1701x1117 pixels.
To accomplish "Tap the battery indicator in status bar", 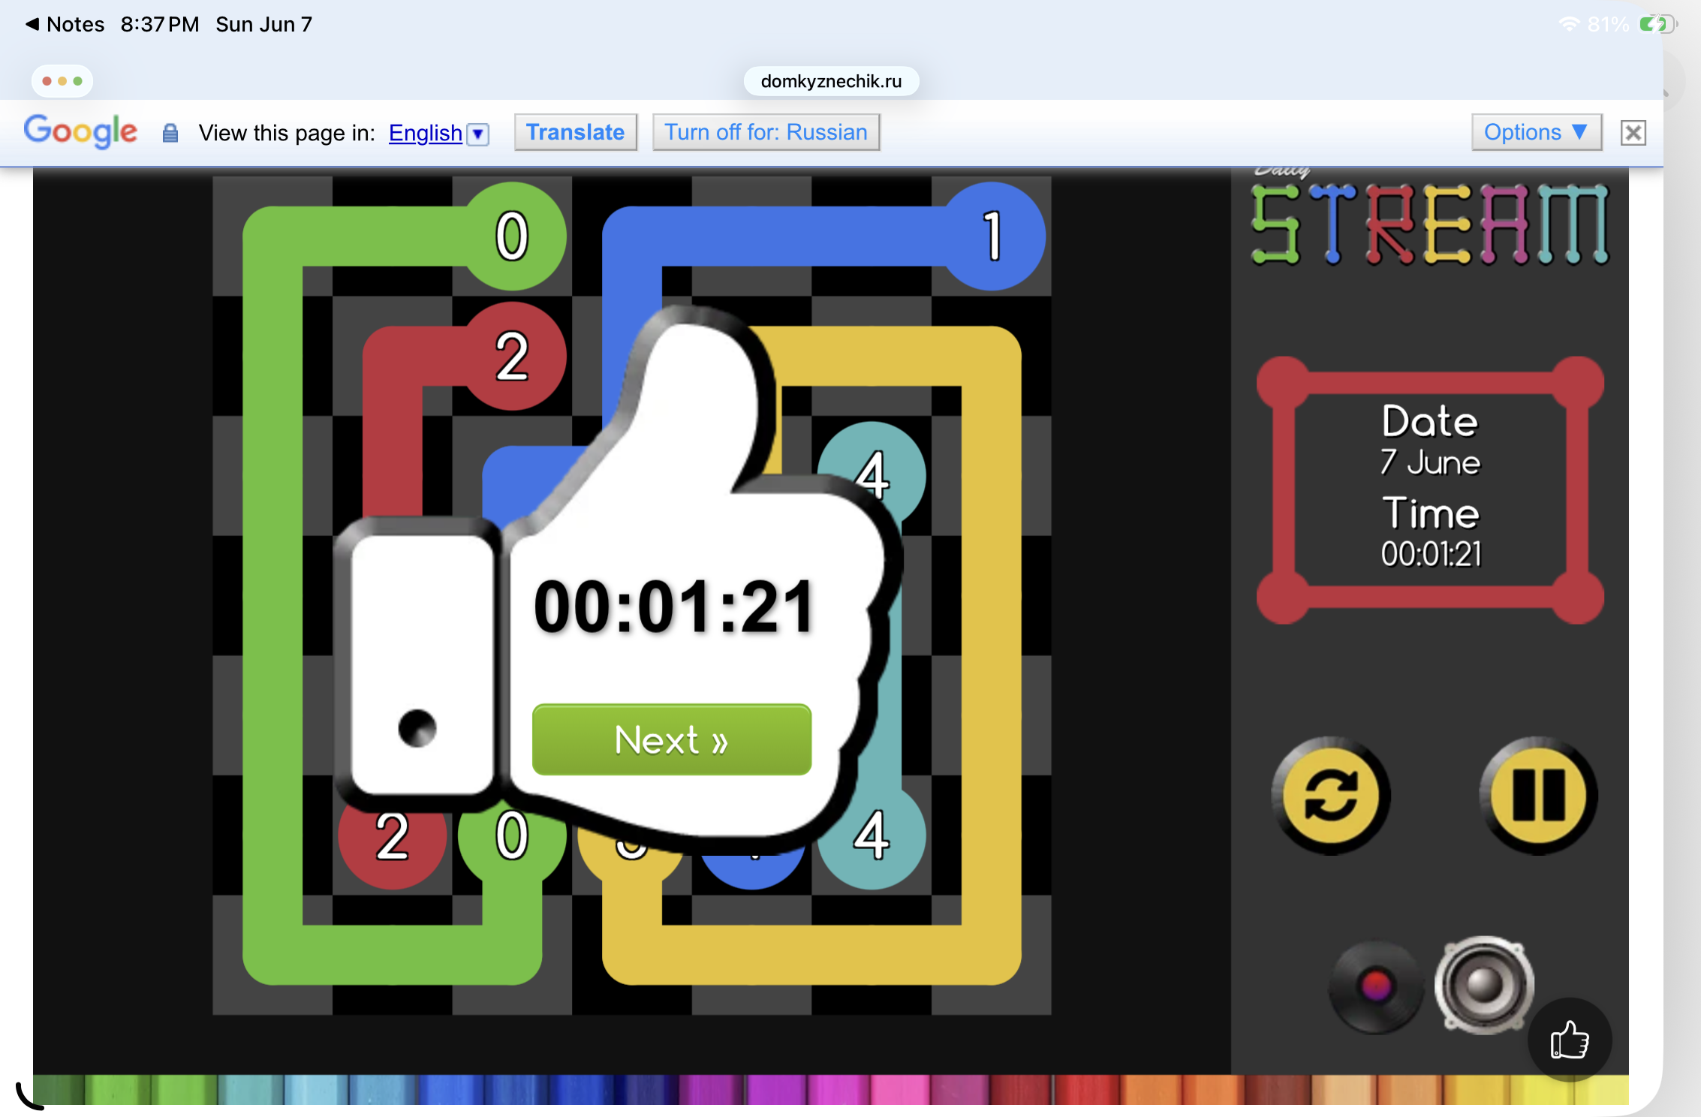I will click(1658, 24).
